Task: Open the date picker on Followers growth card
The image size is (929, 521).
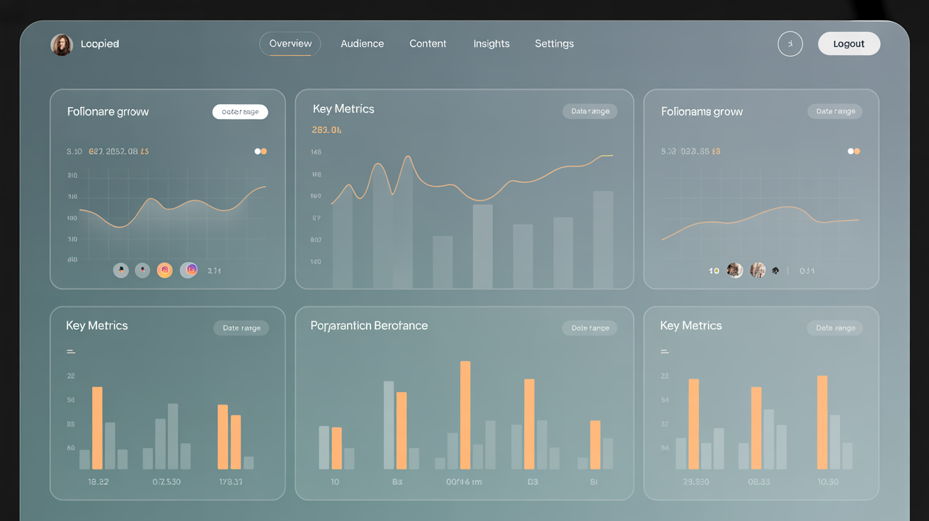Action: (x=240, y=111)
